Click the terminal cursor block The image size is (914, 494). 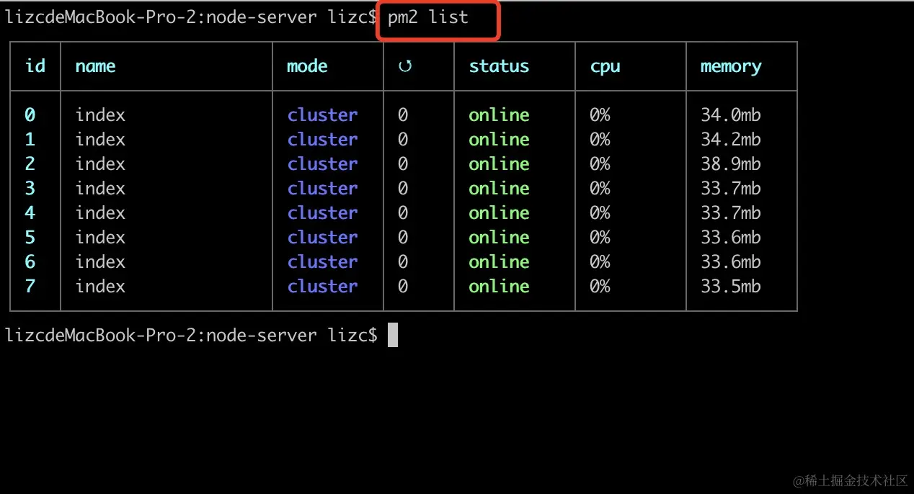[x=391, y=335]
